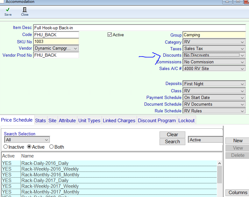249x197 pixels.
Task: Toggle the Active checkbox
Action: [110, 35]
